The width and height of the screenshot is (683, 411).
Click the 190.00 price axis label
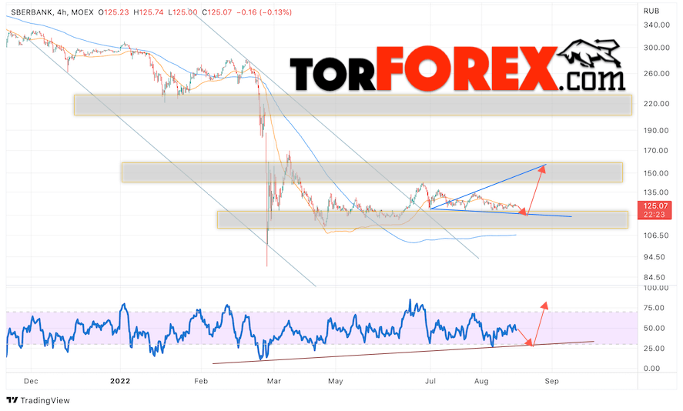[x=656, y=131]
